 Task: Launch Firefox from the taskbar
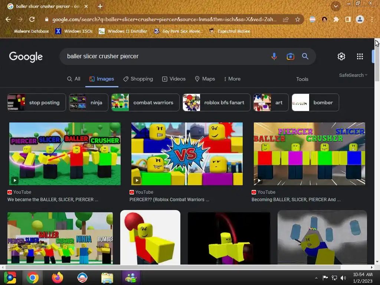tap(58, 278)
